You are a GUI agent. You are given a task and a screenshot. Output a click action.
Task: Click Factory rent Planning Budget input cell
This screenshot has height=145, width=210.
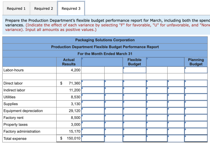click(196, 118)
